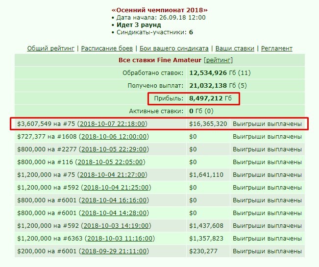Click the рейтинг link next to Fine Amateur
The image size is (319, 267).
click(x=218, y=60)
